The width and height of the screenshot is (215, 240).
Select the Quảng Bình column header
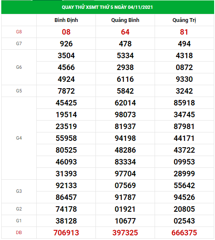click(x=125, y=20)
